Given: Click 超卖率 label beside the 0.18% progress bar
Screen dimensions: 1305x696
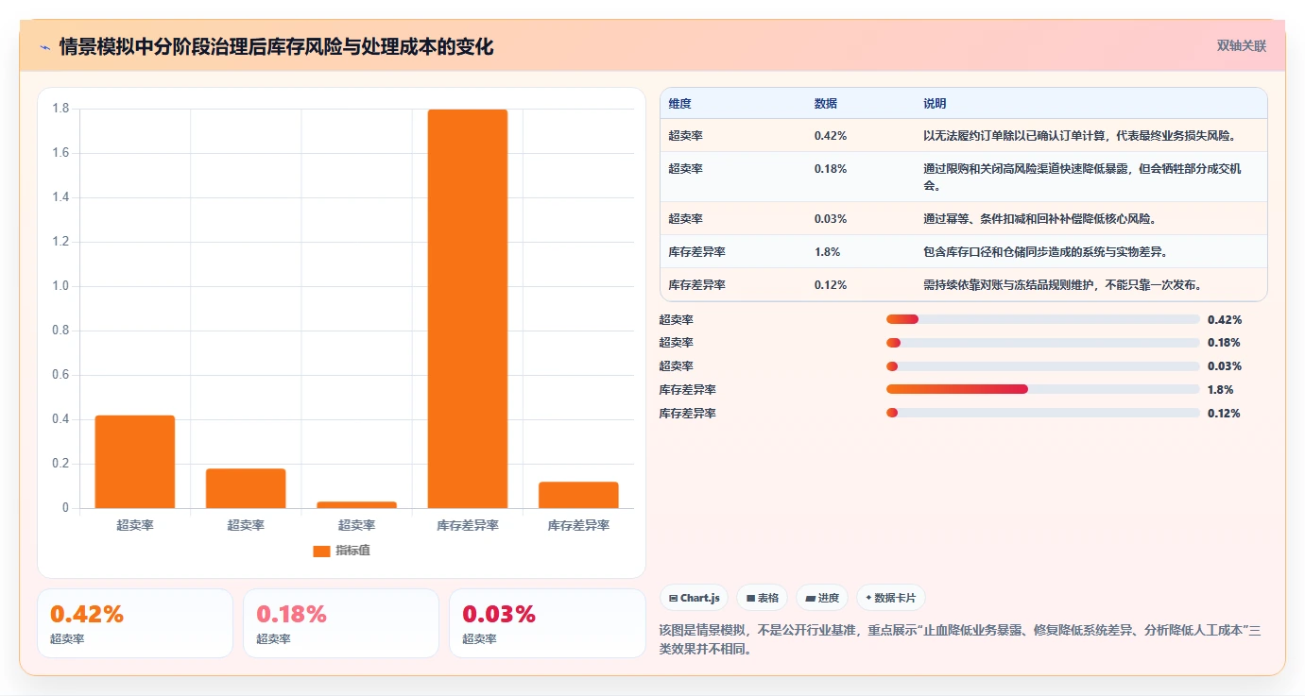Looking at the screenshot, I should [677, 343].
